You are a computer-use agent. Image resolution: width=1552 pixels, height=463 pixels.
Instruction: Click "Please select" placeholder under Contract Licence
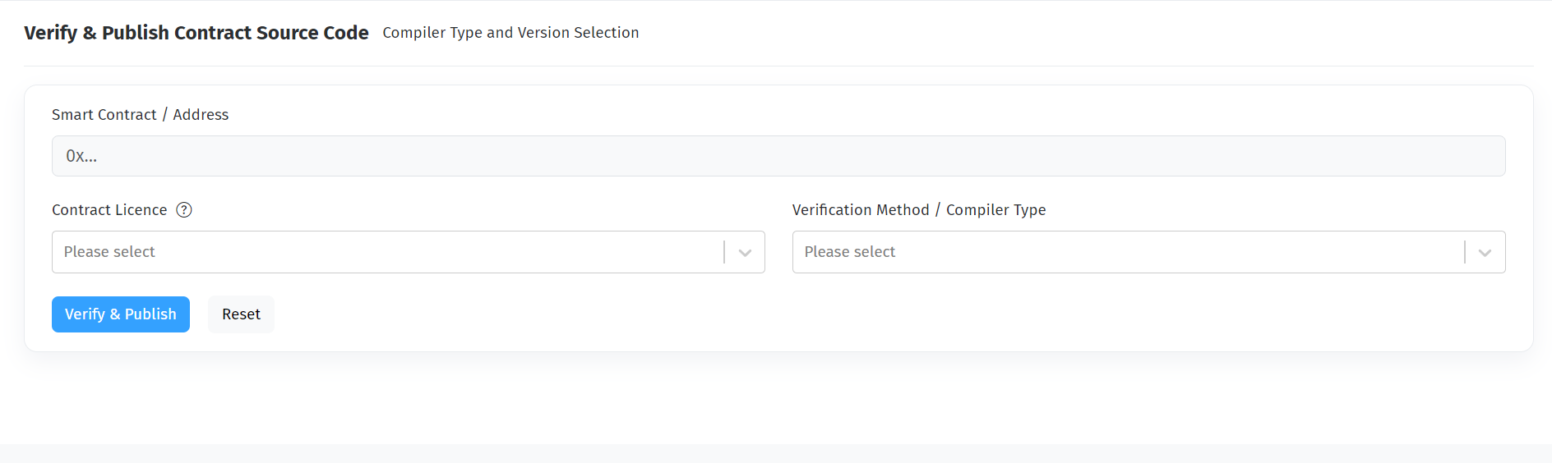tap(109, 252)
